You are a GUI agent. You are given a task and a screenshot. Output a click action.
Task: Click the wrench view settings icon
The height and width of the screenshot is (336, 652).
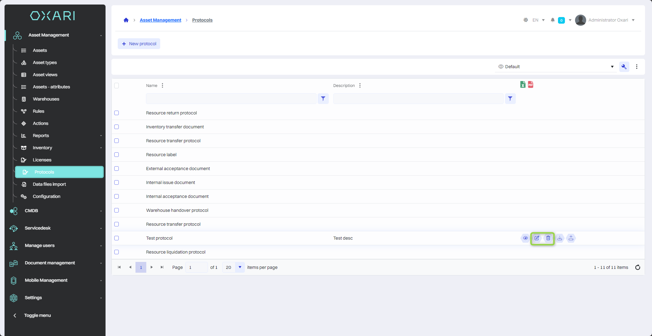coord(624,67)
